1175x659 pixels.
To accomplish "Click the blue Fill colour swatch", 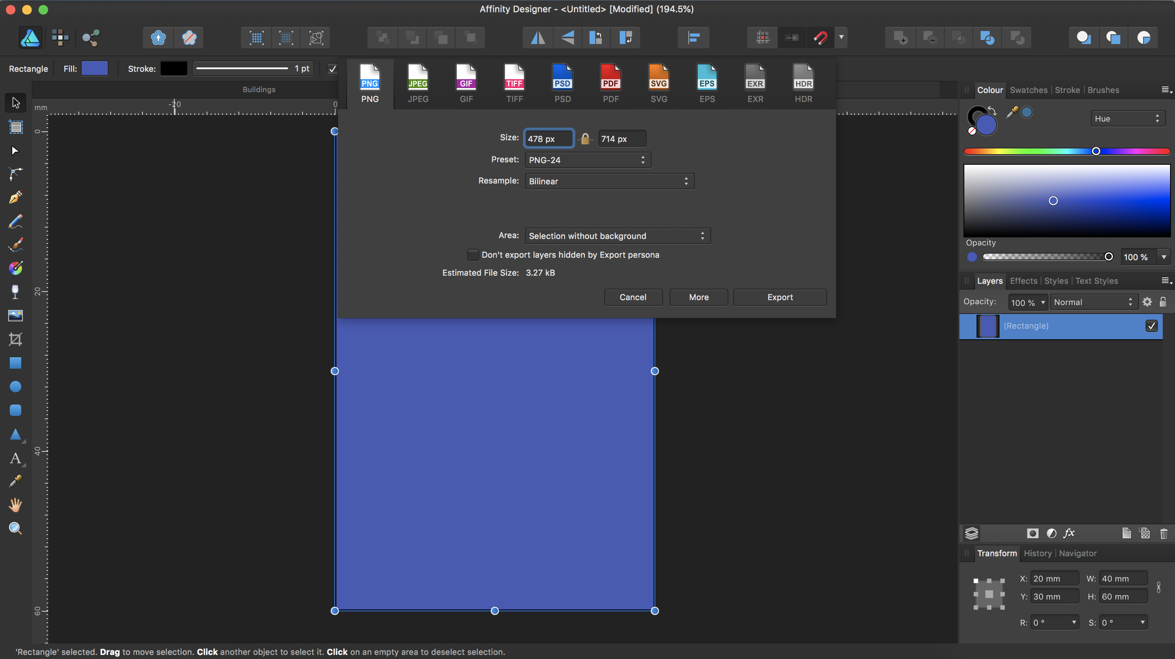I will (x=94, y=69).
